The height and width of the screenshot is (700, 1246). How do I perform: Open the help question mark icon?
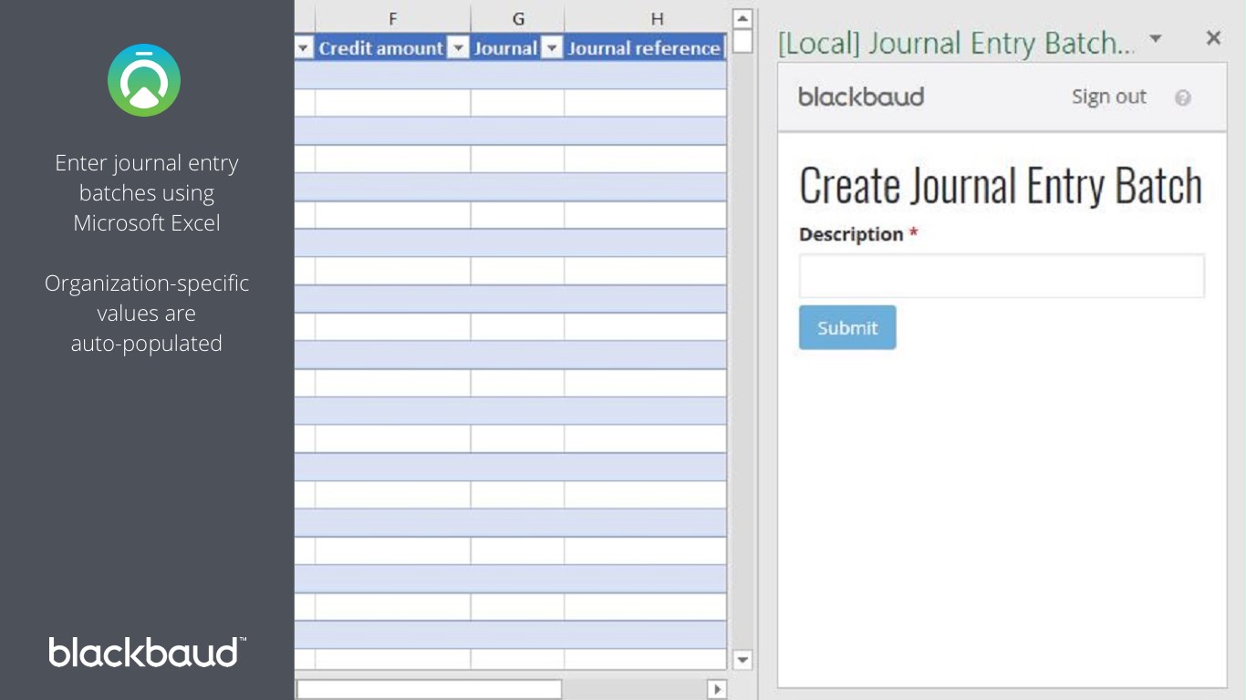[1183, 98]
